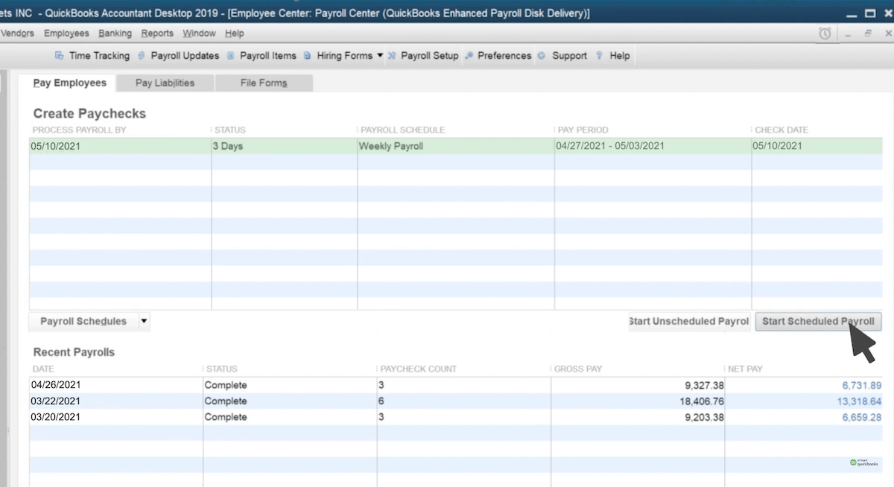The height and width of the screenshot is (487, 894).
Task: Select recent payroll dated 03/22/2021
Action: point(55,401)
